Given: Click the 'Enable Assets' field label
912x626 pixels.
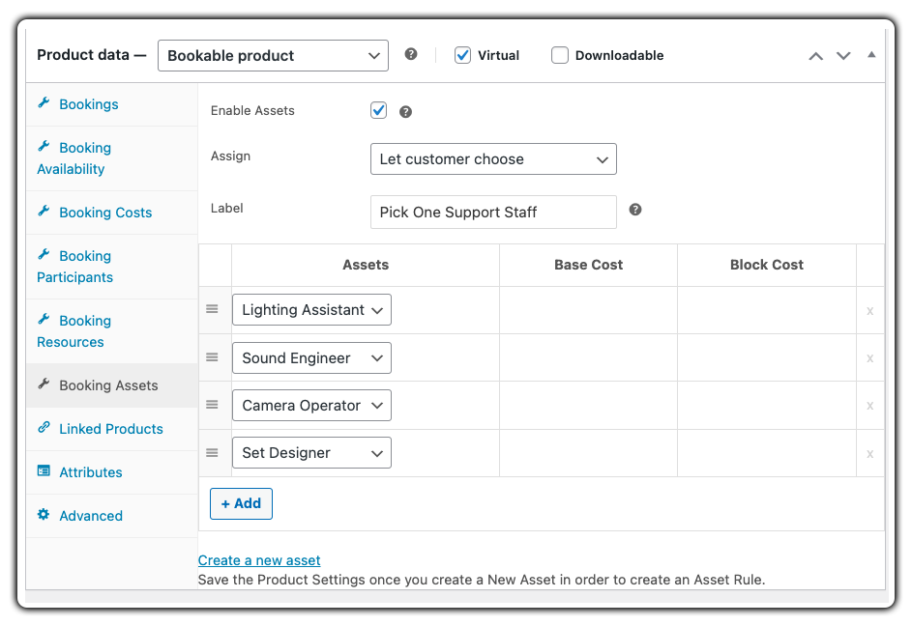Looking at the screenshot, I should [252, 110].
